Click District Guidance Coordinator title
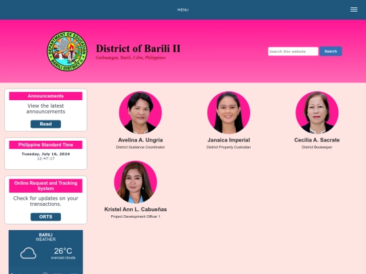Screen dimensions: 366x274 [x=140, y=147]
